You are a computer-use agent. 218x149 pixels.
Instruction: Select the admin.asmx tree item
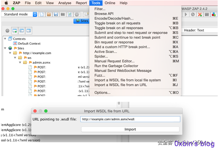41,62
